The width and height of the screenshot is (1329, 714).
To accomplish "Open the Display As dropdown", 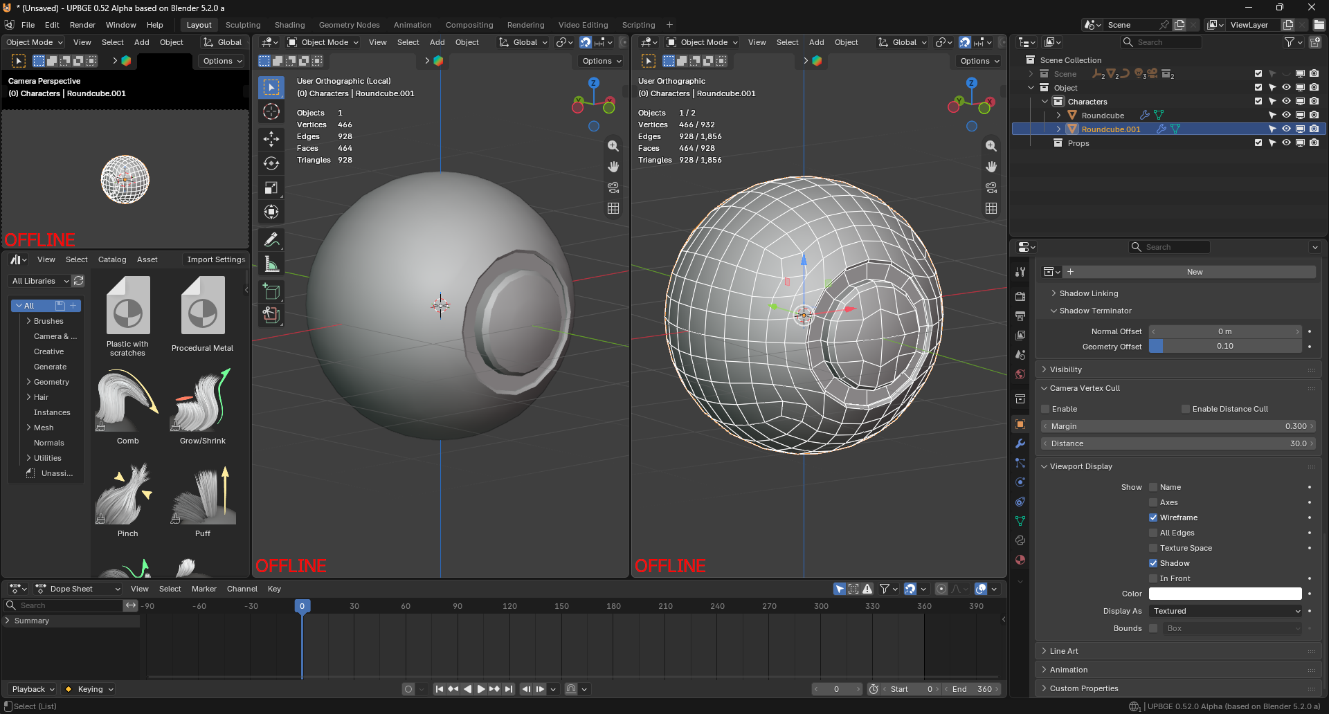I will [1225, 611].
